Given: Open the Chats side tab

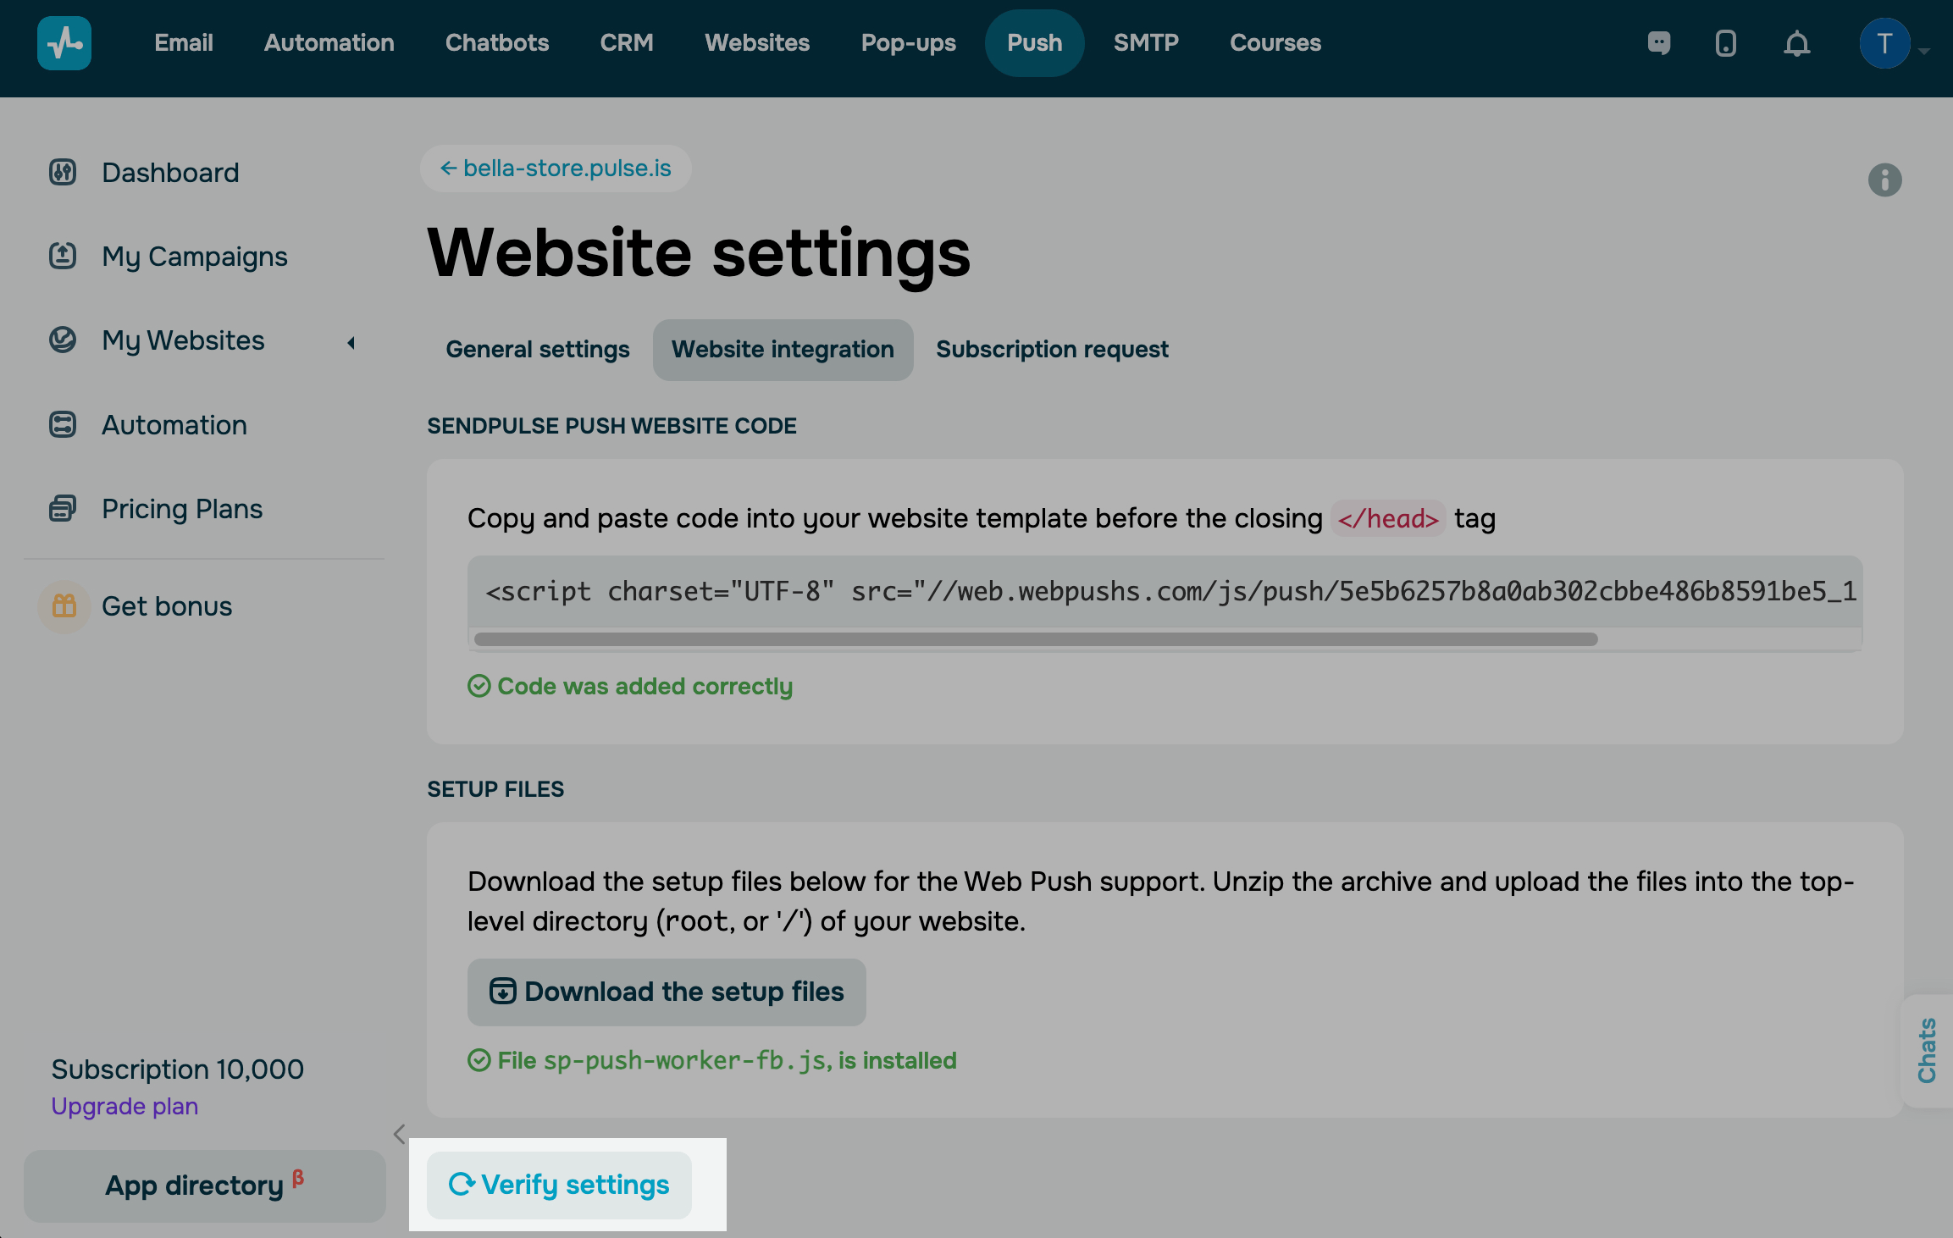Looking at the screenshot, I should tap(1927, 1050).
